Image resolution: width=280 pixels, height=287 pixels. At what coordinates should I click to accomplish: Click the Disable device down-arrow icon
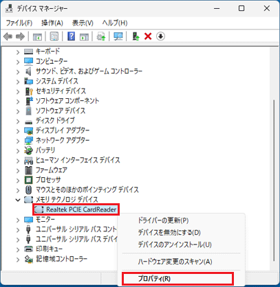click(x=160, y=36)
